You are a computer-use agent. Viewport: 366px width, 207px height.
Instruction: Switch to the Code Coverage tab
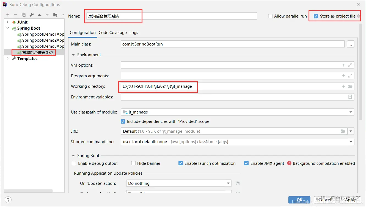coord(113,33)
